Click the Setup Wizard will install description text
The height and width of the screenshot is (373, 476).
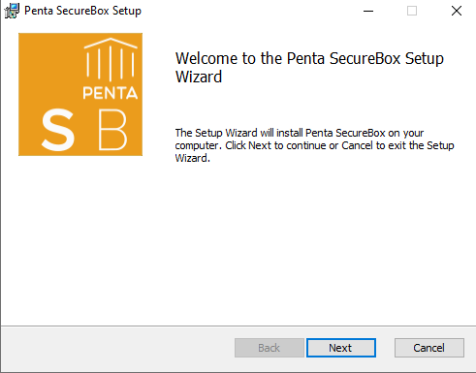coord(314,145)
